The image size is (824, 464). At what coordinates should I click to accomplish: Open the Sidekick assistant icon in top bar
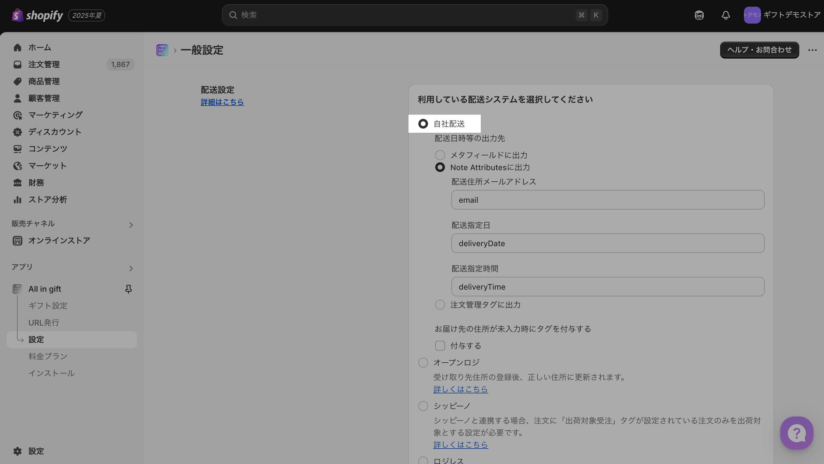pos(699,15)
